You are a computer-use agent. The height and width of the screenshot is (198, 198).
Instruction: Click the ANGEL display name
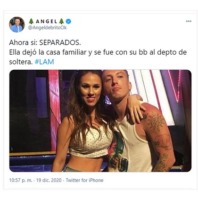tap(47, 21)
